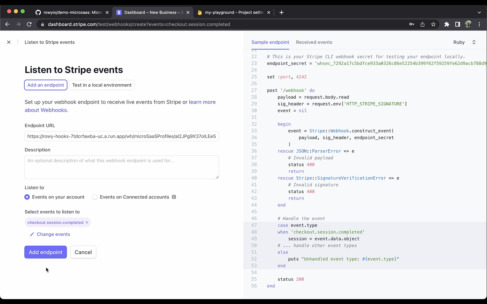Click into the Description text area
The width and height of the screenshot is (487, 304).
tap(122, 167)
